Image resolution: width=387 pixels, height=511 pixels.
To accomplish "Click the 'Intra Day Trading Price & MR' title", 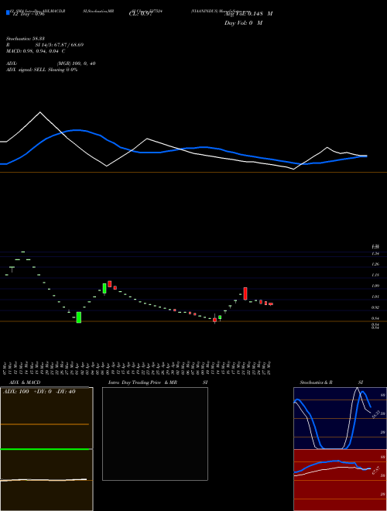I will click(x=142, y=382).
